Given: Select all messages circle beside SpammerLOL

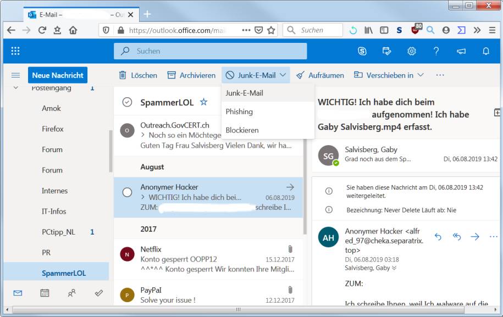Looking at the screenshot, I should point(128,102).
